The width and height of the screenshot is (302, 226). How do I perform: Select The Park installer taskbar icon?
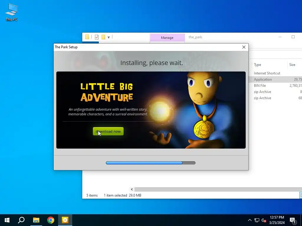pyautogui.click(x=65, y=220)
